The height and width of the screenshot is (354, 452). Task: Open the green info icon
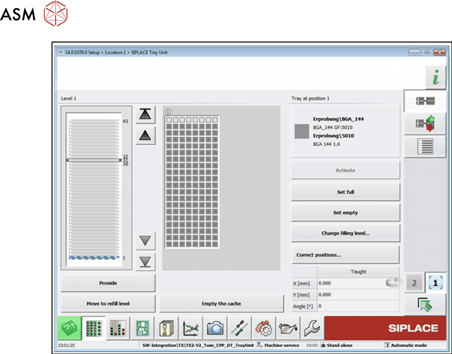[x=436, y=77]
